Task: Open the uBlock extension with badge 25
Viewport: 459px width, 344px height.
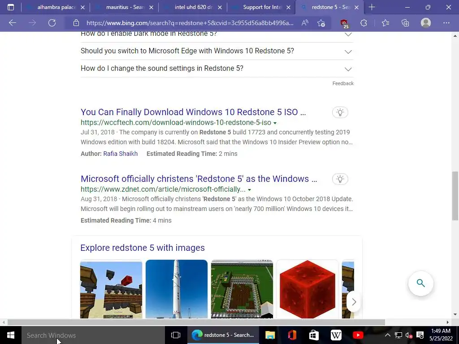Action: (x=344, y=23)
